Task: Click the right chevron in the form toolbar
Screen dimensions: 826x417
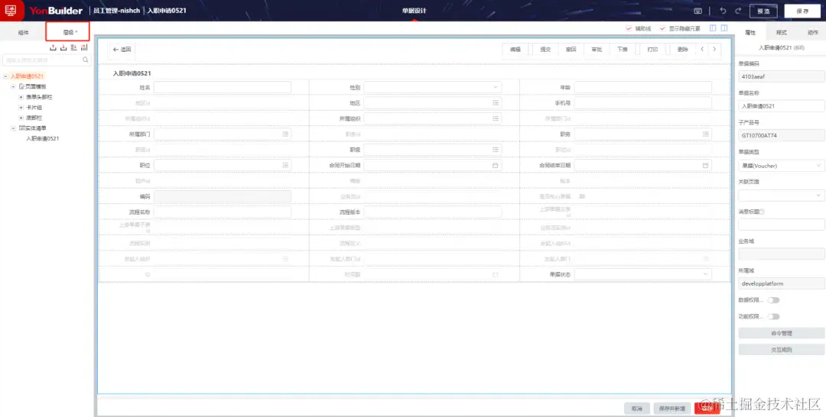Action: pos(714,49)
